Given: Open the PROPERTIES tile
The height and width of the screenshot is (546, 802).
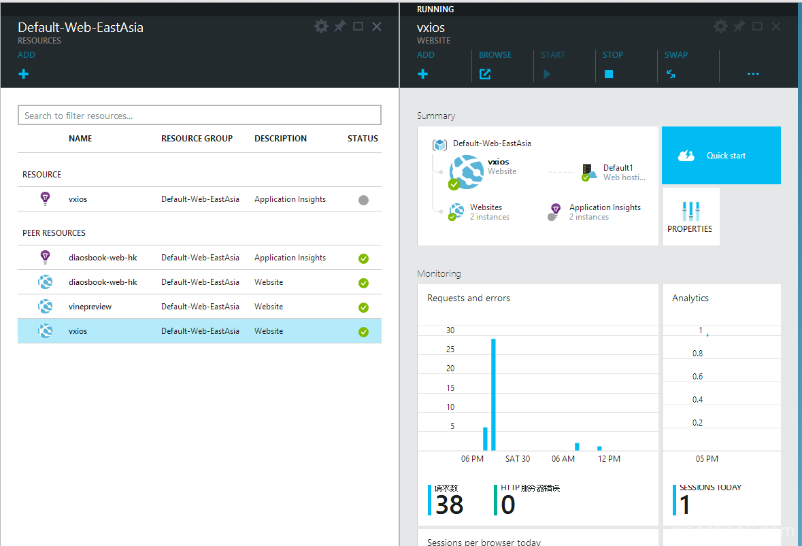Looking at the screenshot, I should pos(690,217).
